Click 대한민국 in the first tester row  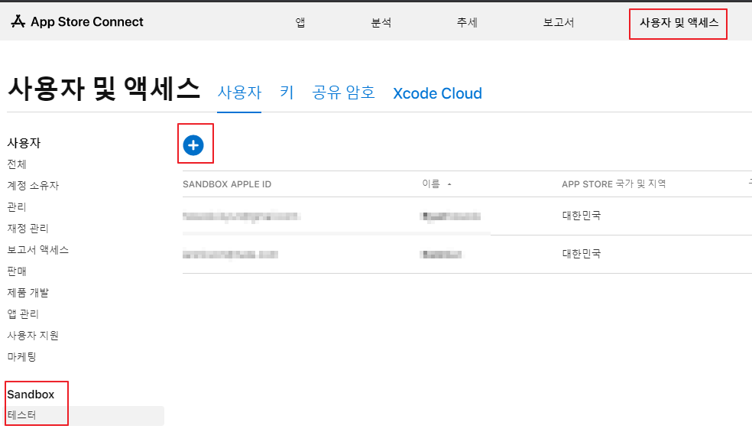[x=582, y=215]
